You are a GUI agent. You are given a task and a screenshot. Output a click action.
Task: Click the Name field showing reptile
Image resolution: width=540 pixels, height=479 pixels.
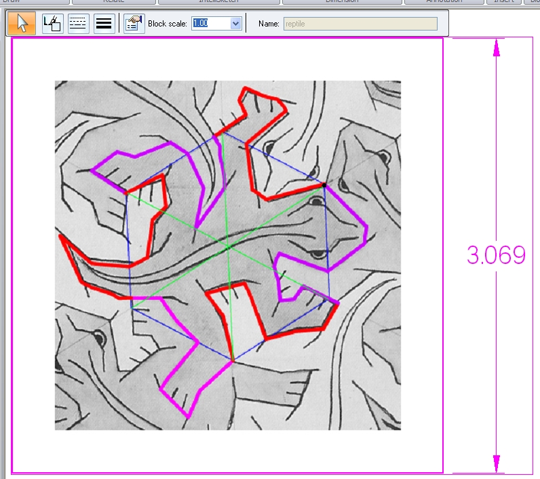[360, 24]
